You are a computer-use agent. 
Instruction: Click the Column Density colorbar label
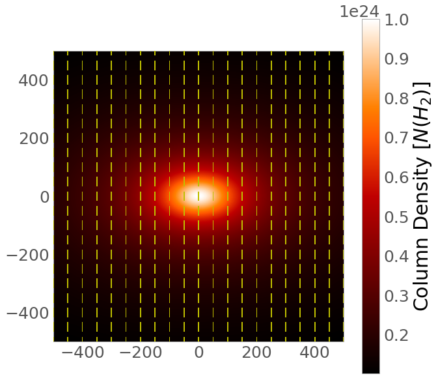click(420, 196)
